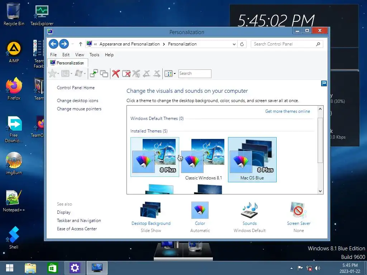
Task: Expand the double-chevron at the address bar start
Action: pos(95,44)
